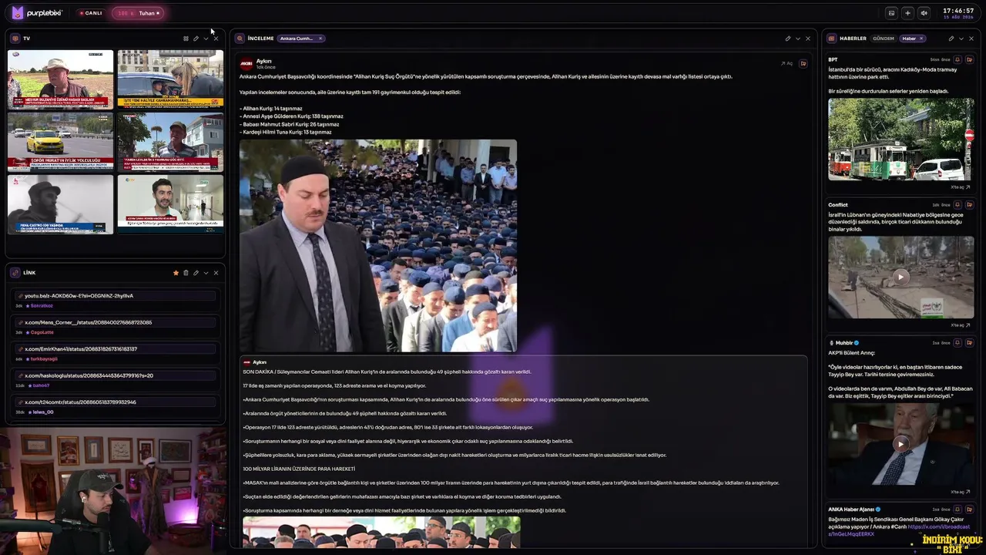Image resolution: width=986 pixels, height=555 pixels.
Task: Click the İNCELEME panel search icon
Action: point(240,39)
